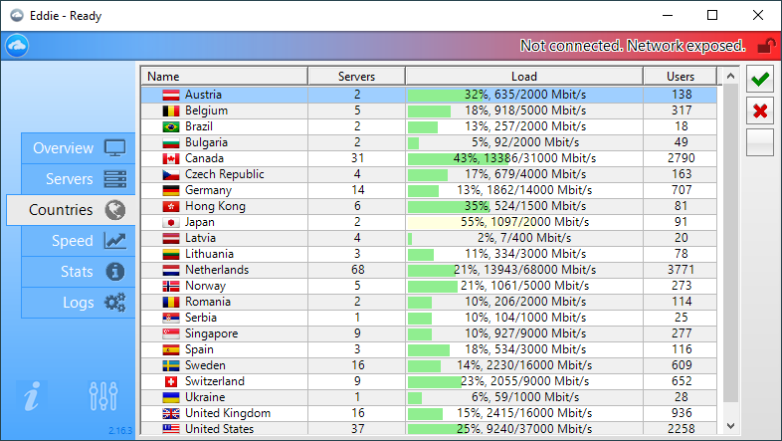Select the Romania flag icon
This screenshot has height=441, width=782.
pyautogui.click(x=170, y=302)
